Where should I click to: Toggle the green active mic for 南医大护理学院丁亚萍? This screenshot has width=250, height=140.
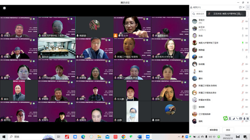(243, 43)
